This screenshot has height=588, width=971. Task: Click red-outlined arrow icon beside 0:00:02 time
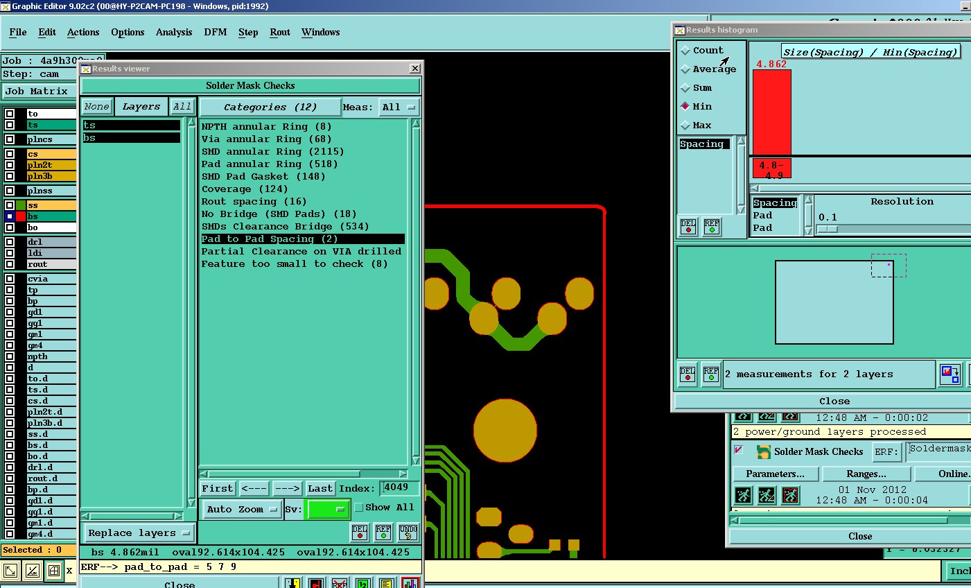click(790, 417)
